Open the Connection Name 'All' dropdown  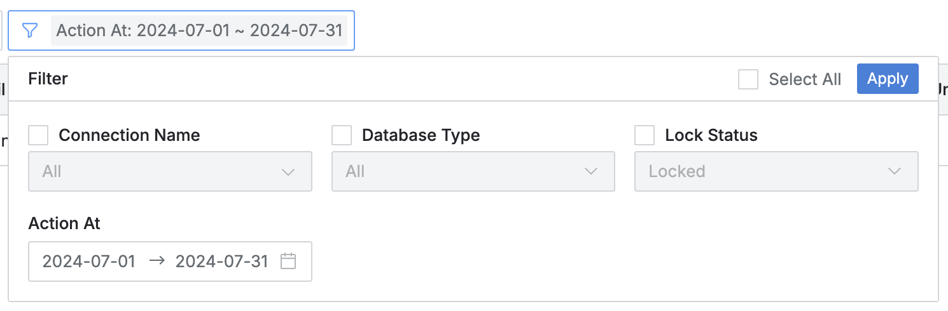(159, 171)
